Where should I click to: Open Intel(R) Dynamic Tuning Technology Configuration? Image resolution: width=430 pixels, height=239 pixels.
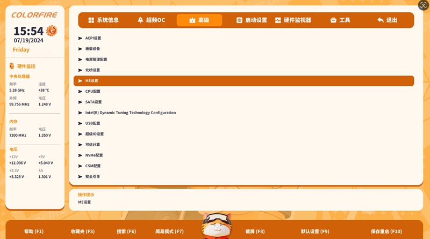pos(130,113)
